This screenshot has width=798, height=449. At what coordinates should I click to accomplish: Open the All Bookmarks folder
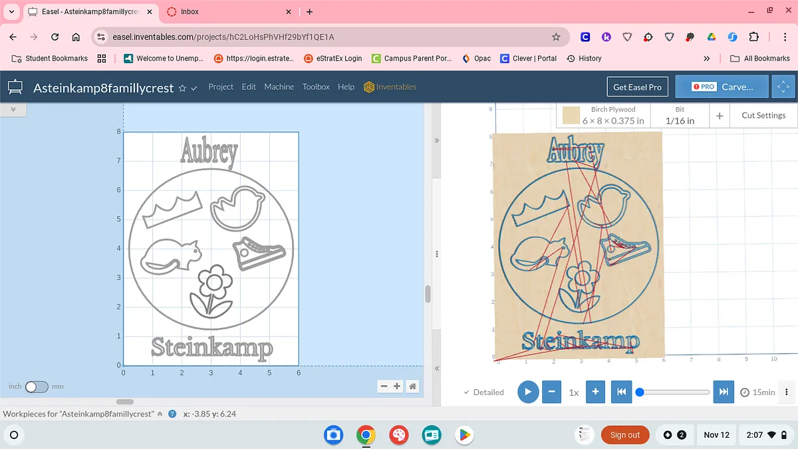pos(760,59)
